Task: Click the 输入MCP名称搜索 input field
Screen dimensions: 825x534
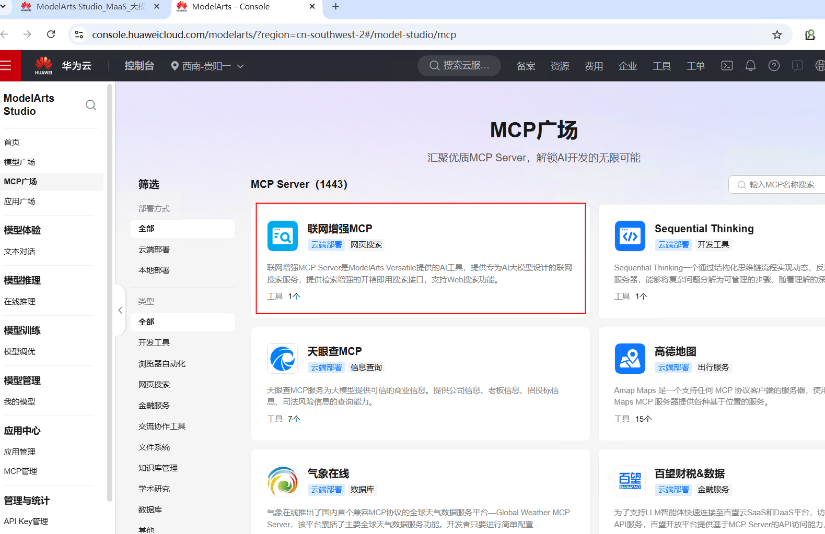Action: tap(777, 184)
